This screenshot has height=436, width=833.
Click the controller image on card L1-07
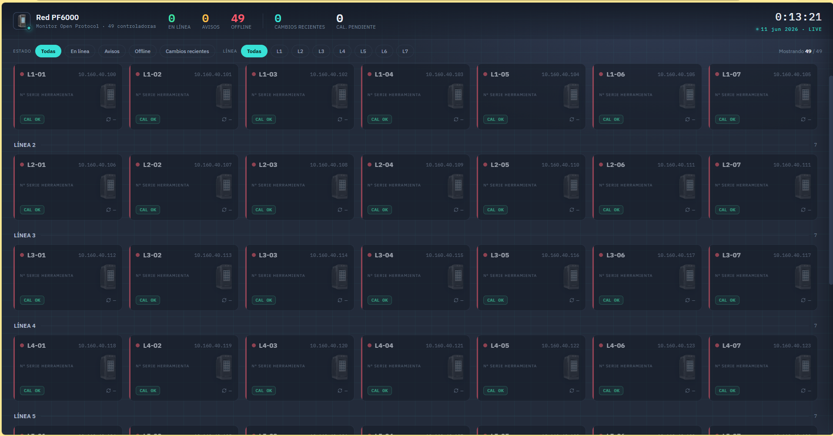(803, 96)
